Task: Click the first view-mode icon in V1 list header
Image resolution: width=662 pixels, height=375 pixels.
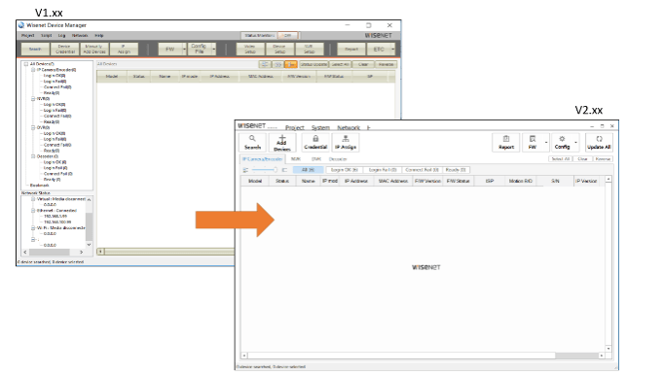Action: pyautogui.click(x=265, y=64)
